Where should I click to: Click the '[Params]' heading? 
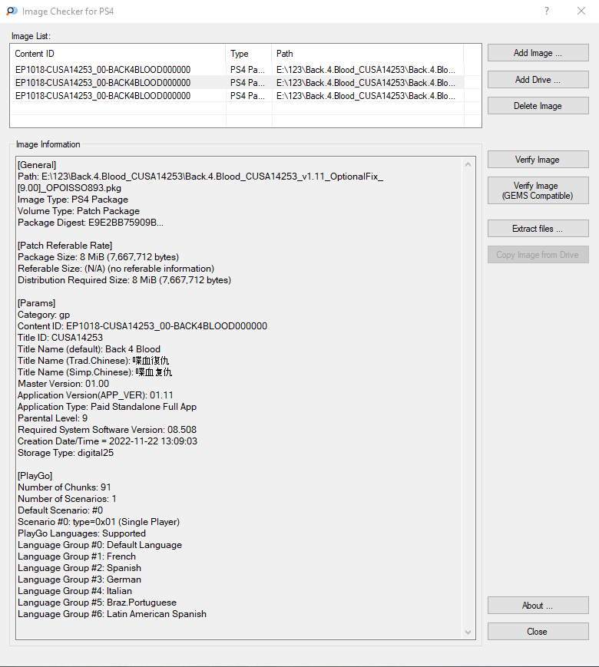(37, 303)
